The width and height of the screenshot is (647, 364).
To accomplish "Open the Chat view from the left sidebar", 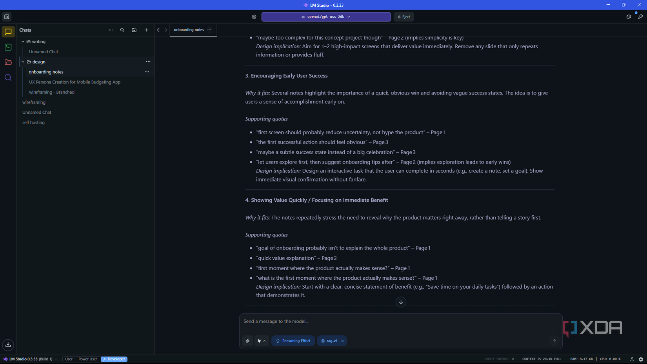I will pyautogui.click(x=8, y=32).
